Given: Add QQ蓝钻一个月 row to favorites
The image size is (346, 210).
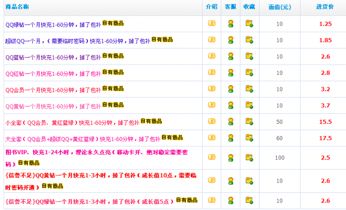Looking at the screenshot, I should point(249,56).
